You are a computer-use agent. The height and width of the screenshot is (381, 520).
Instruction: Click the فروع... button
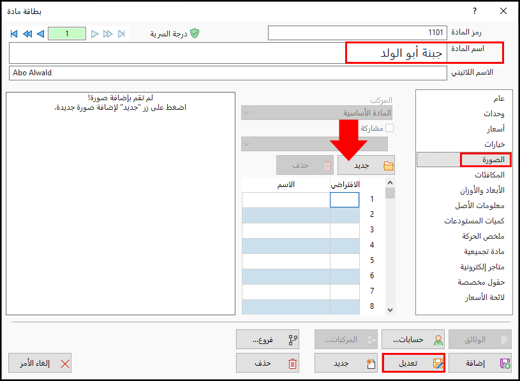(267, 340)
